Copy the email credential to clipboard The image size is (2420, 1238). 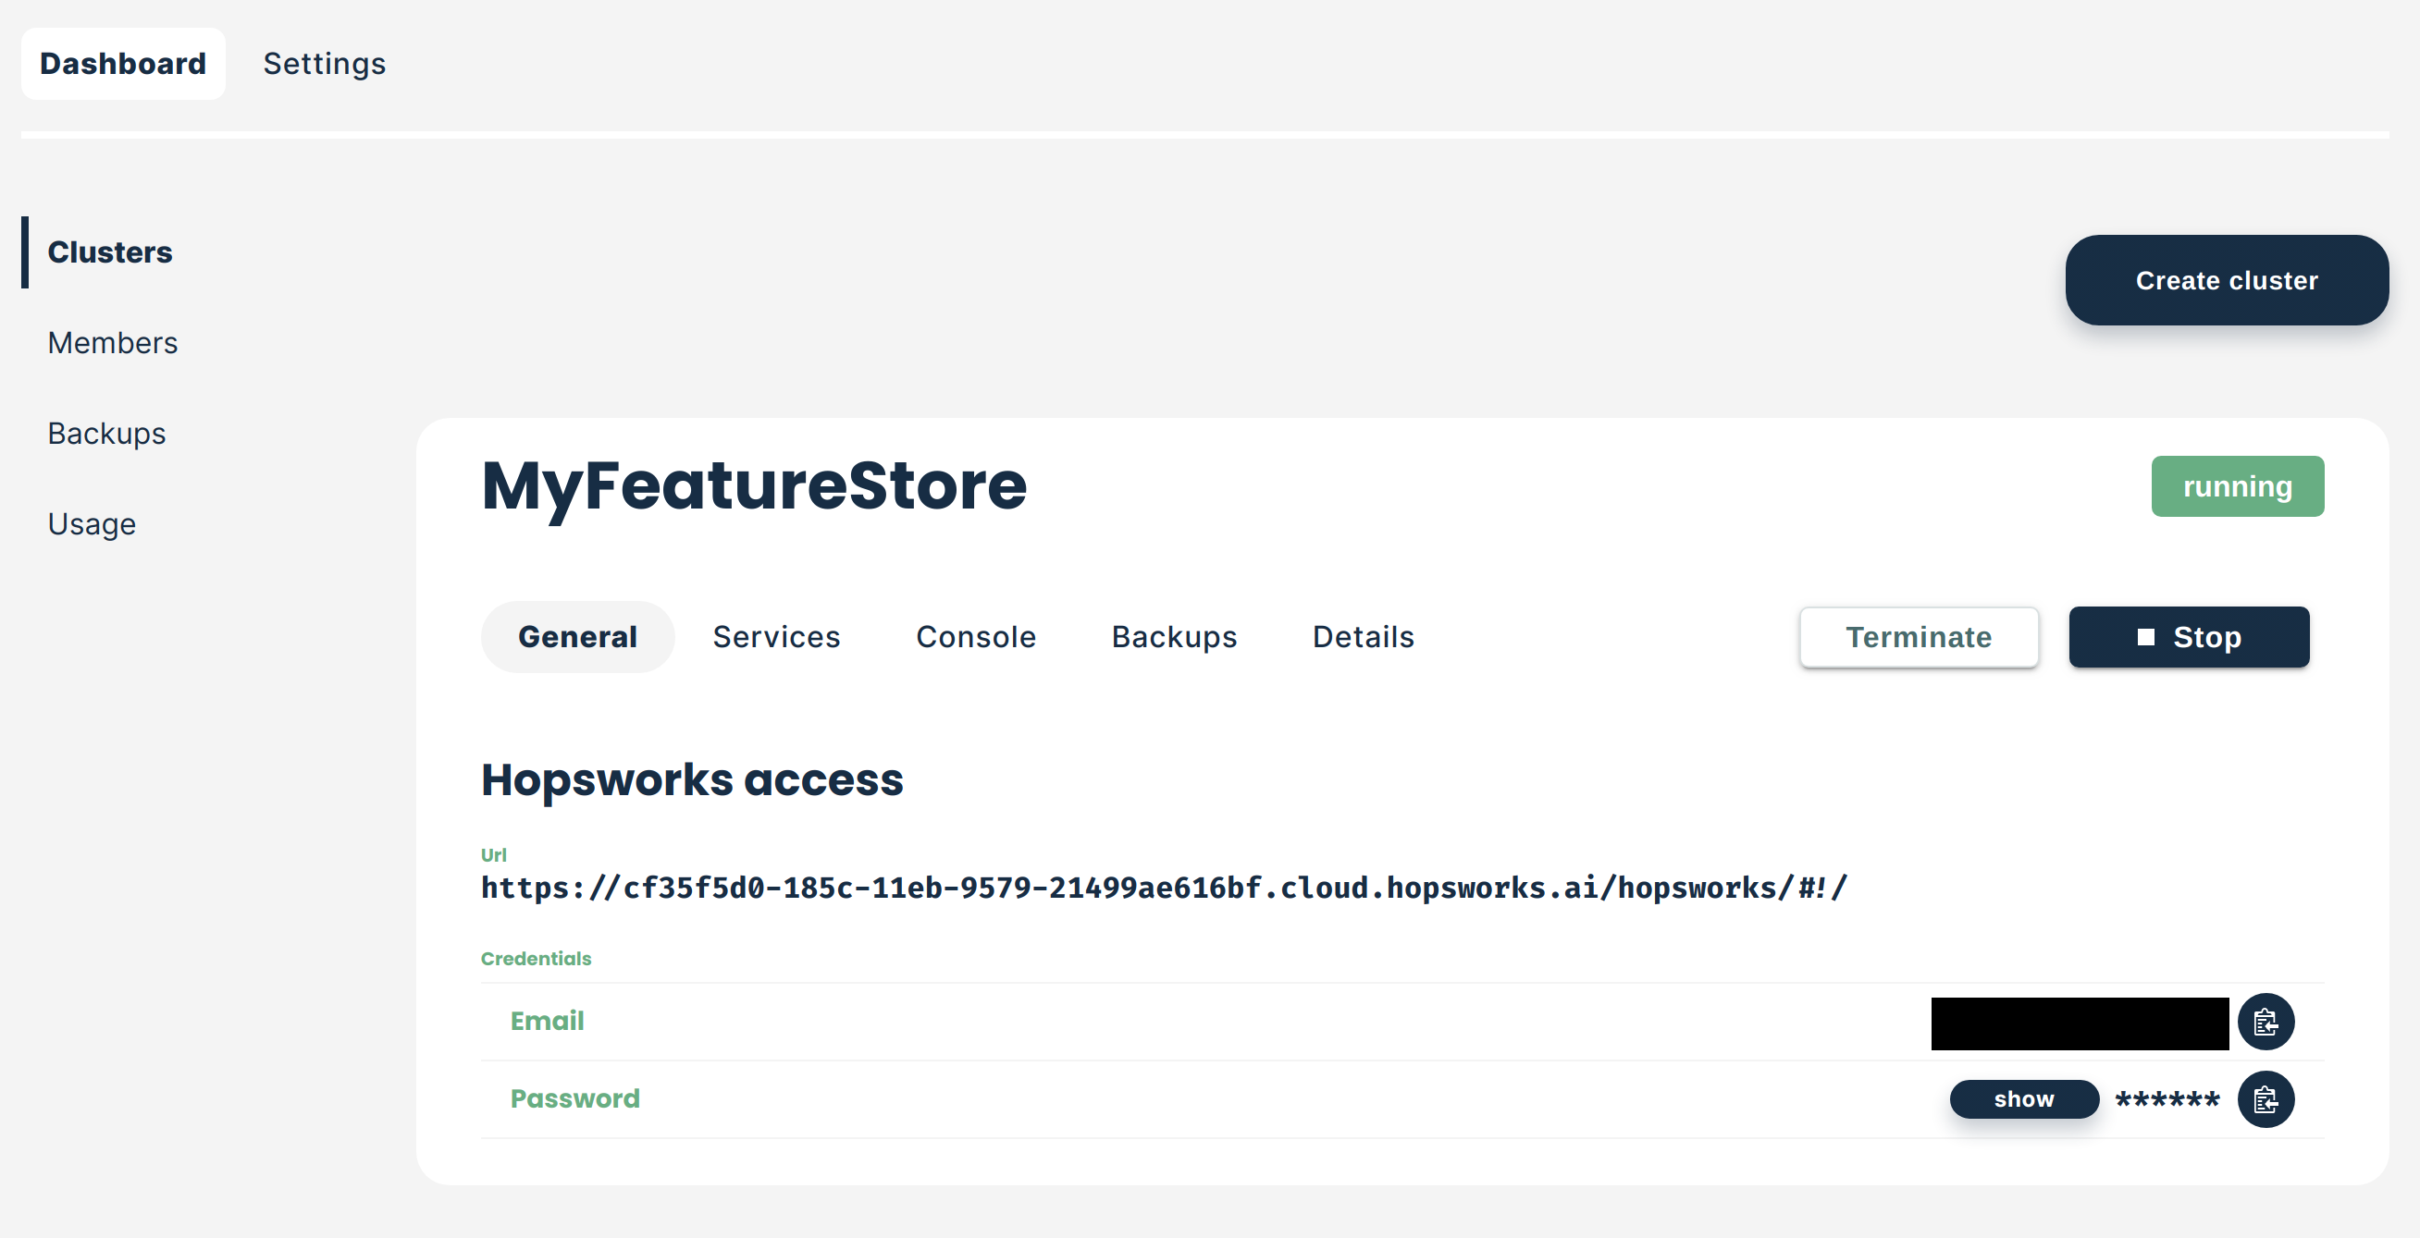tap(2265, 1021)
